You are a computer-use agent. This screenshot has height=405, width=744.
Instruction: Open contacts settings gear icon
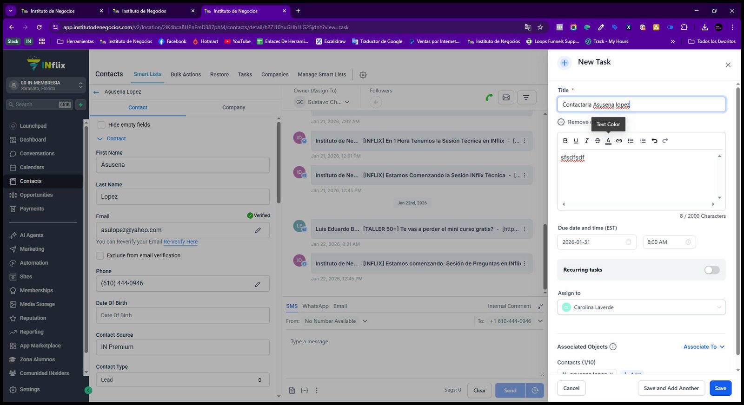coord(363,75)
